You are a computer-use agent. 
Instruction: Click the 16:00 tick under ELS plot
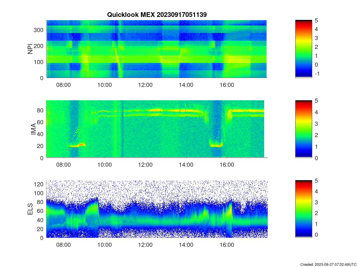[x=227, y=245]
